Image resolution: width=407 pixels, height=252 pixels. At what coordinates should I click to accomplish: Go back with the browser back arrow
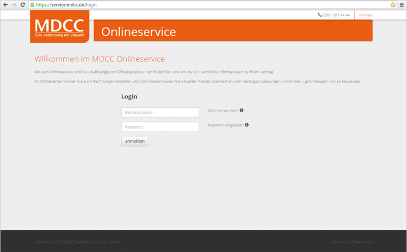6,4
